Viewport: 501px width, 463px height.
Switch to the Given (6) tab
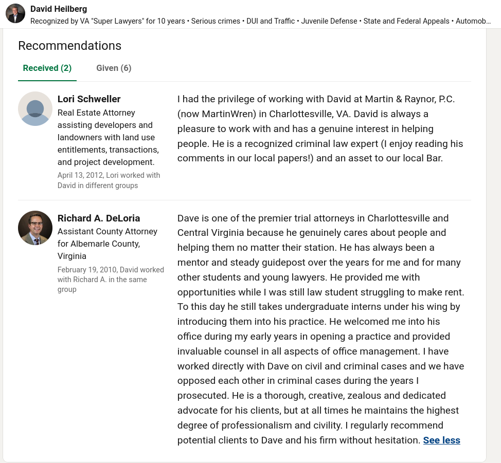pyautogui.click(x=114, y=68)
